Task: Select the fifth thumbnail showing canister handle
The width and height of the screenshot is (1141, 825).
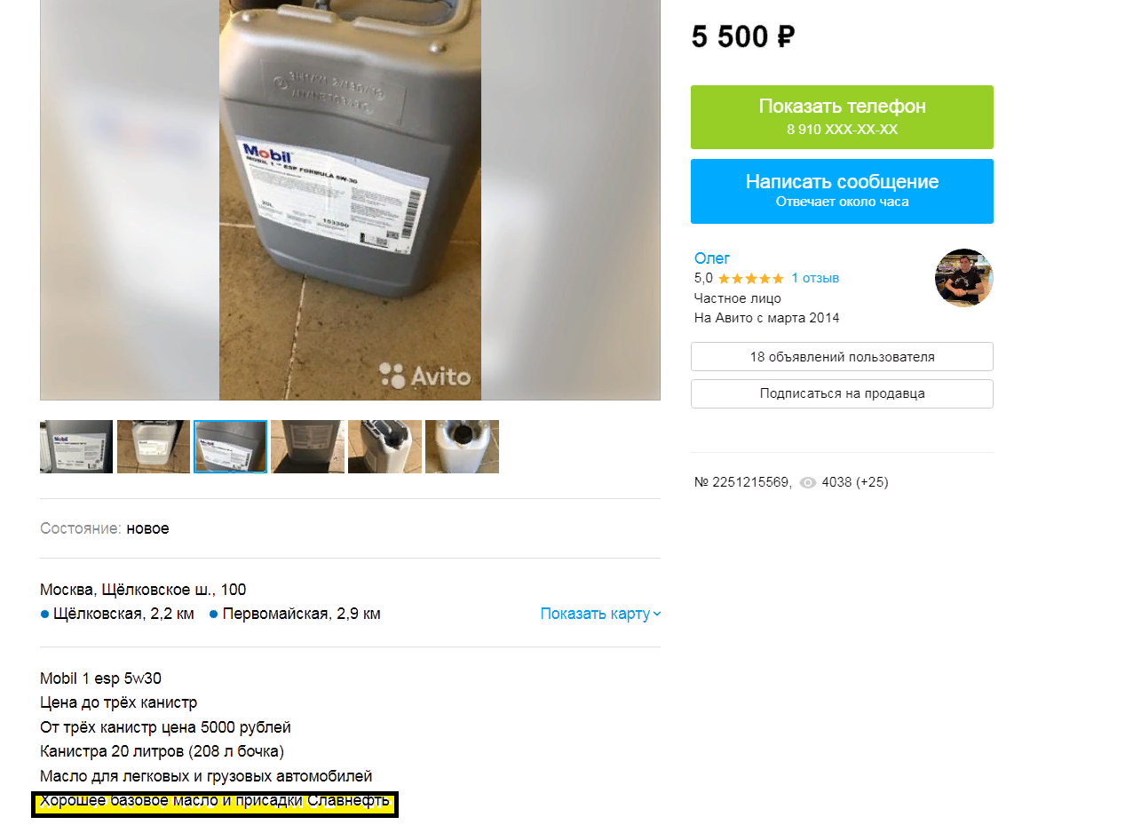Action: point(384,447)
